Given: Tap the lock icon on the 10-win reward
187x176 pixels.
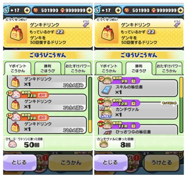Looking at the screenshot, I should (133, 103).
